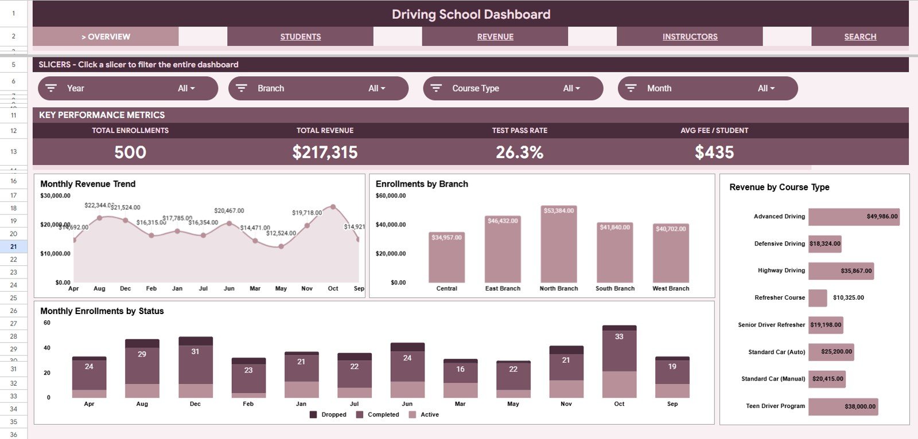Click the Test Pass Rate value 26.3%
Screen dimensions: 918x439
pos(519,152)
